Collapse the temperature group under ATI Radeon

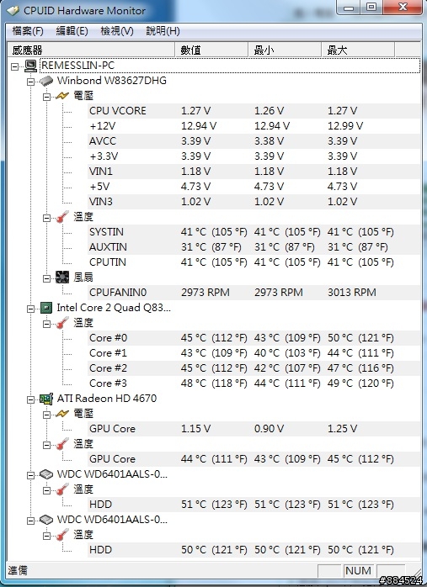click(x=46, y=445)
